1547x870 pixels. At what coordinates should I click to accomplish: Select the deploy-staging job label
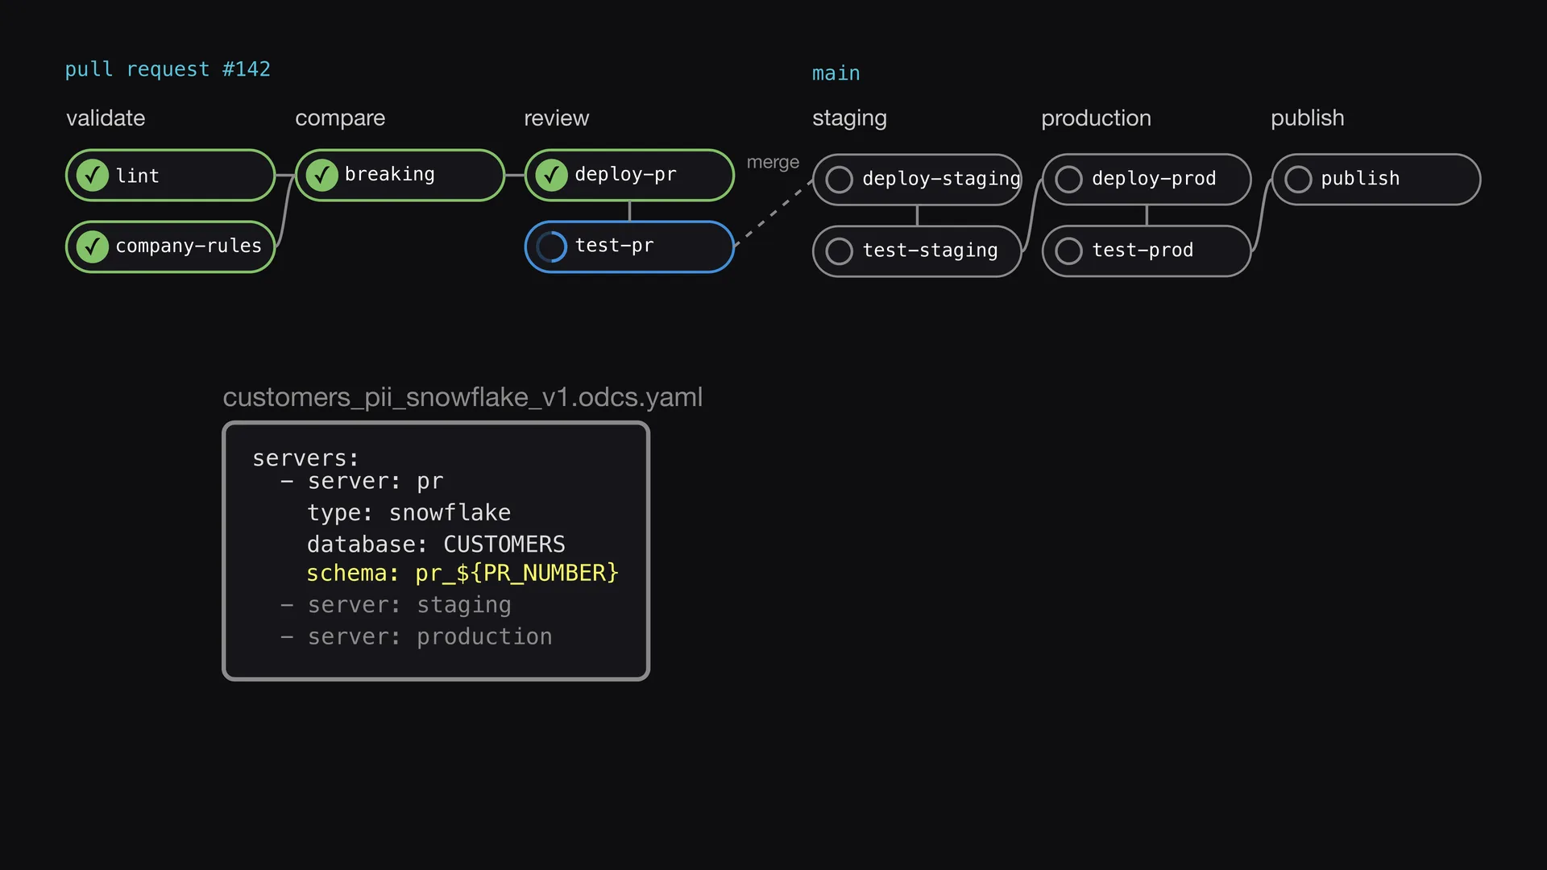tap(941, 179)
